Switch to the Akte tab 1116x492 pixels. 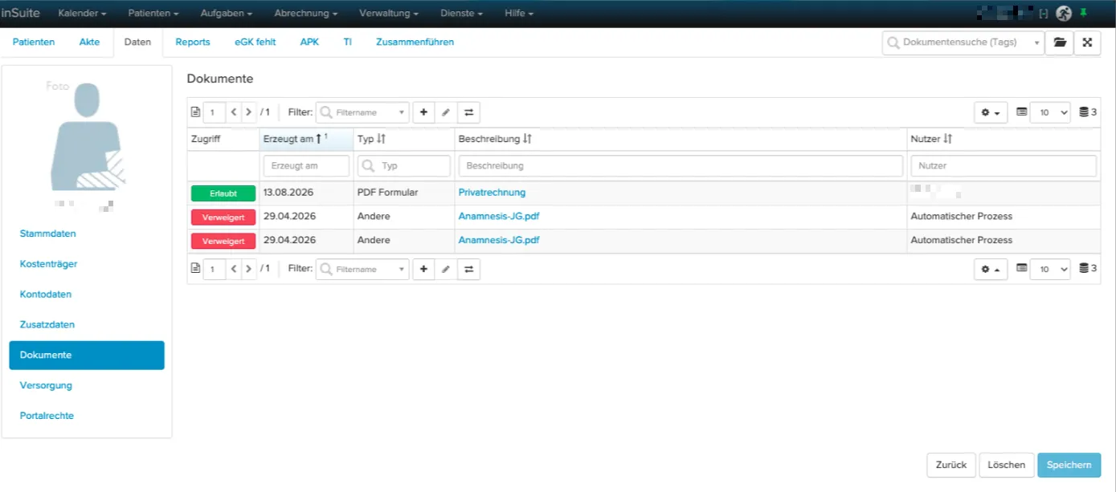(x=89, y=42)
